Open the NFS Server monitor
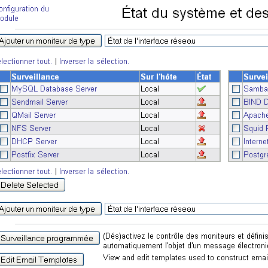 [x=31, y=128]
